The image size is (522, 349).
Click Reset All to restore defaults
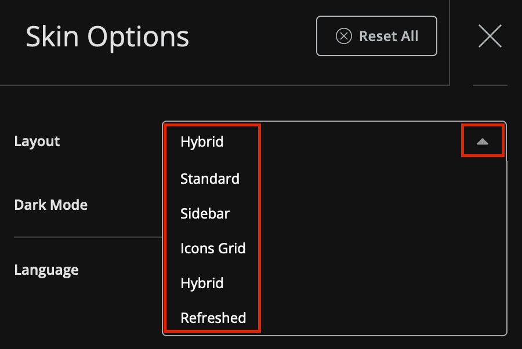click(376, 36)
